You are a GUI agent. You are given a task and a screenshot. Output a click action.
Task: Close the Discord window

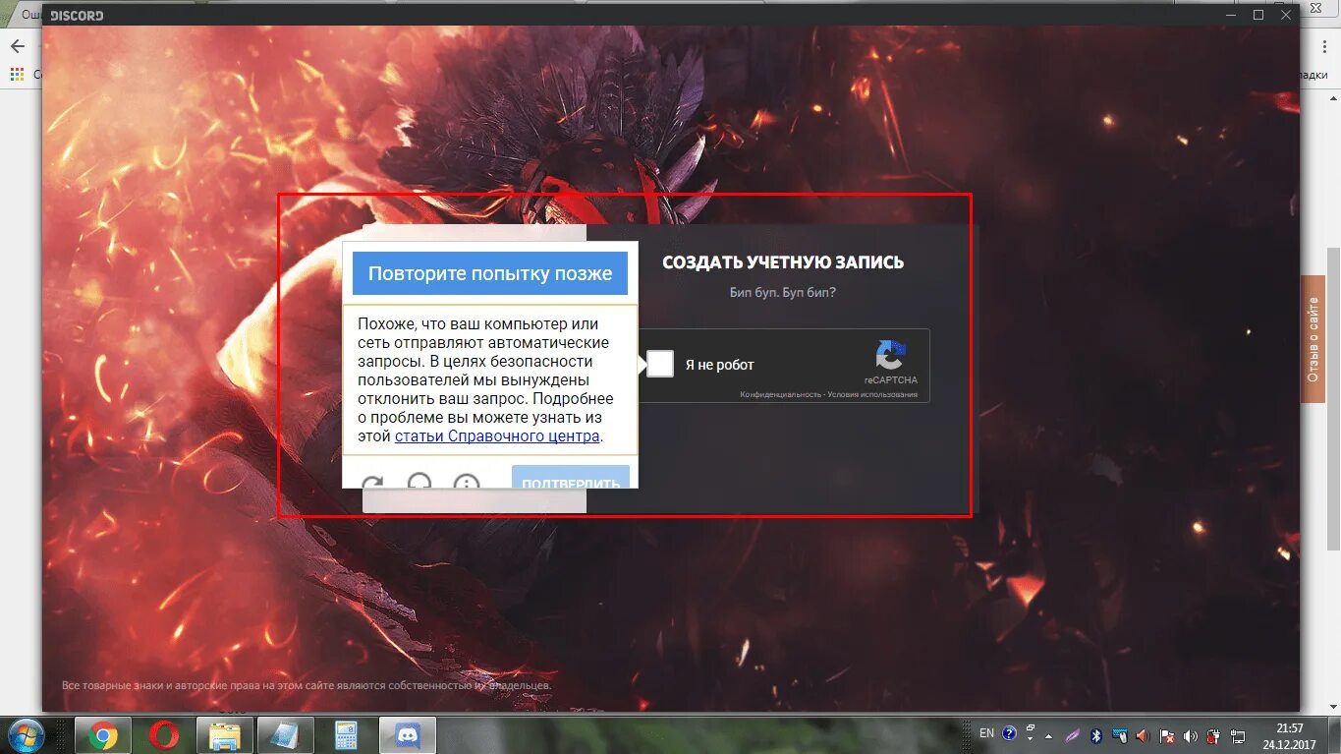click(1285, 15)
